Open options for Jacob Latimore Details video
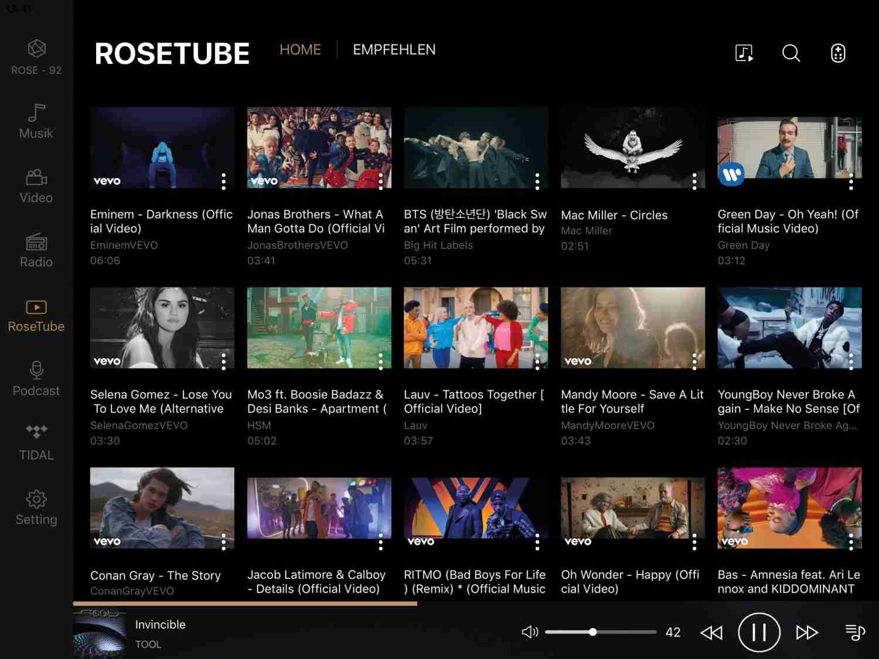879x659 pixels. tap(380, 542)
